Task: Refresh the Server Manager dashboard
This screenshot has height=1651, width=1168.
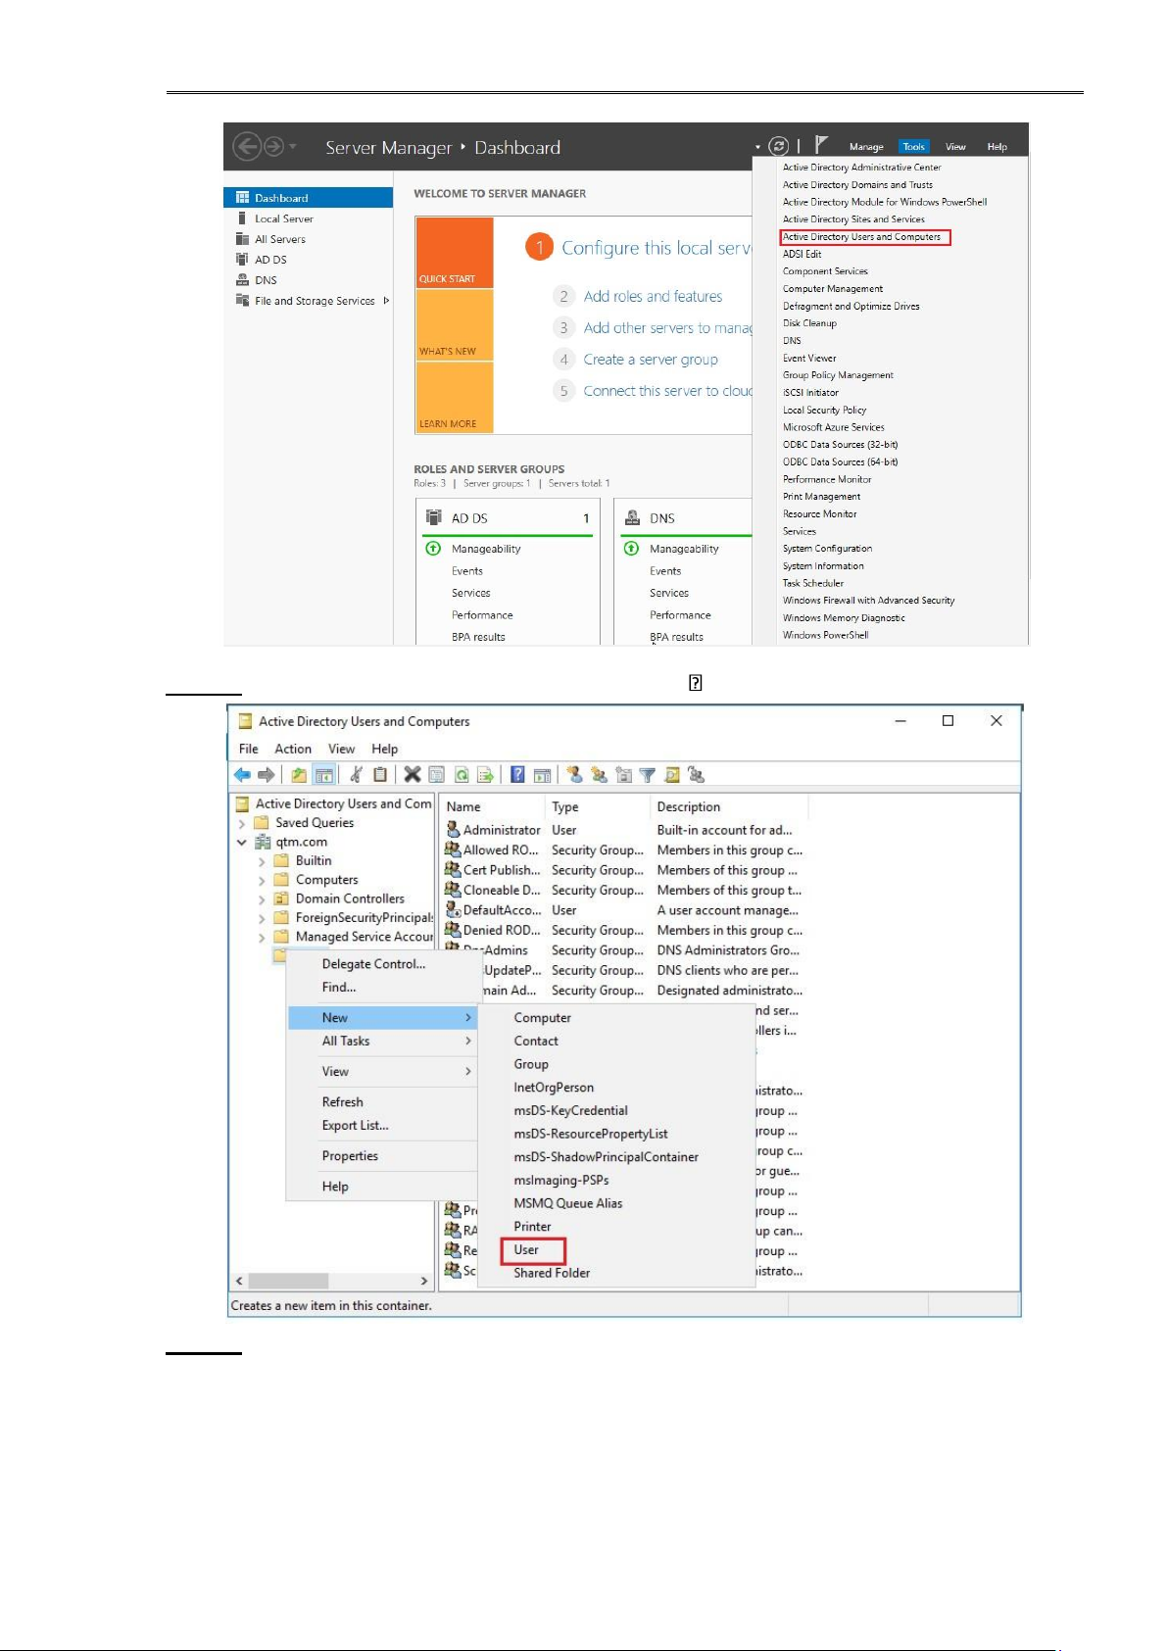Action: (x=779, y=146)
